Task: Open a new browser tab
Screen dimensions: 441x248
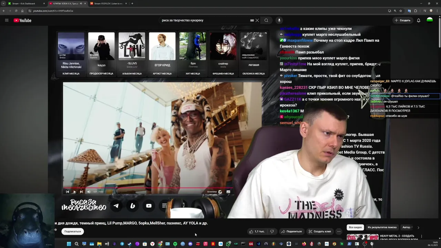Action: pyautogui.click(x=132, y=3)
